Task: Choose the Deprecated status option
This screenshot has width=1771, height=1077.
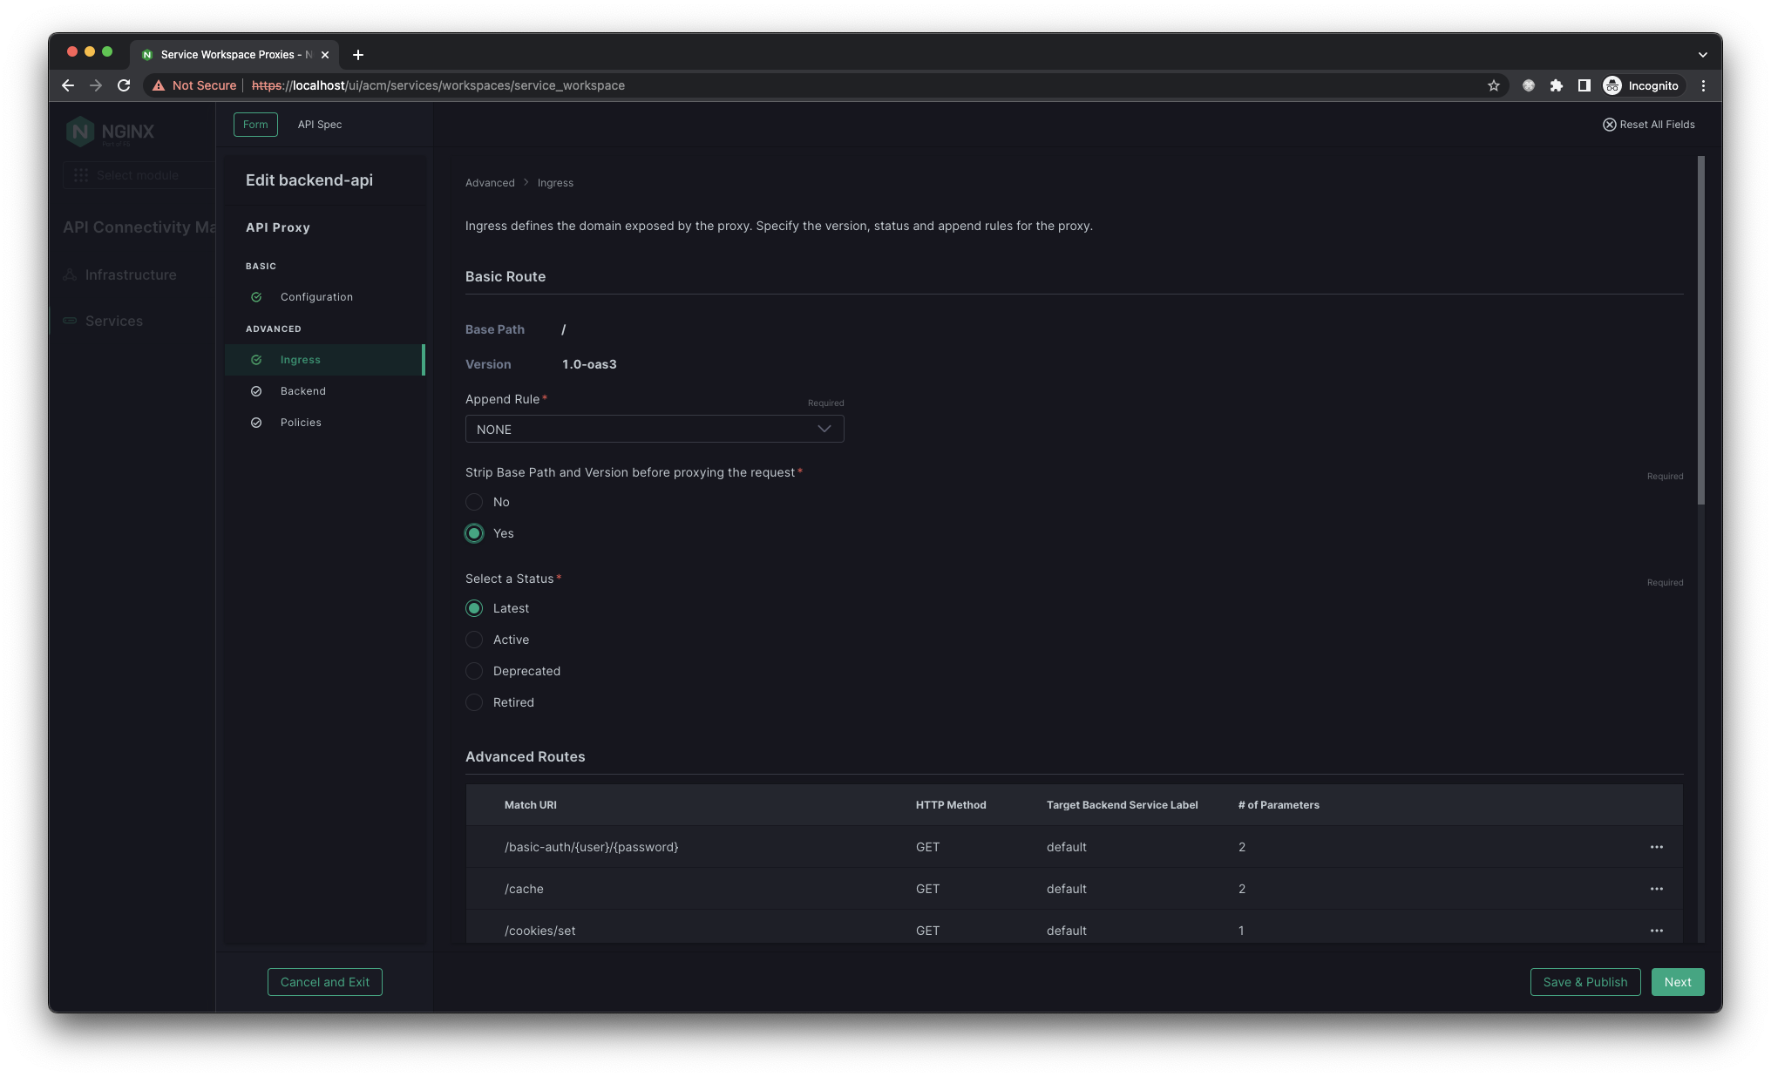Action: coord(474,671)
